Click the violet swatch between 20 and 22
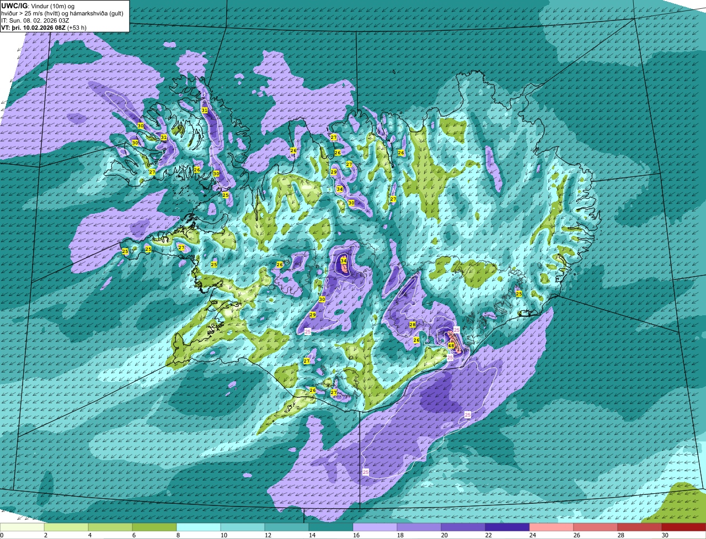This screenshot has height=539, width=706. (x=463, y=527)
